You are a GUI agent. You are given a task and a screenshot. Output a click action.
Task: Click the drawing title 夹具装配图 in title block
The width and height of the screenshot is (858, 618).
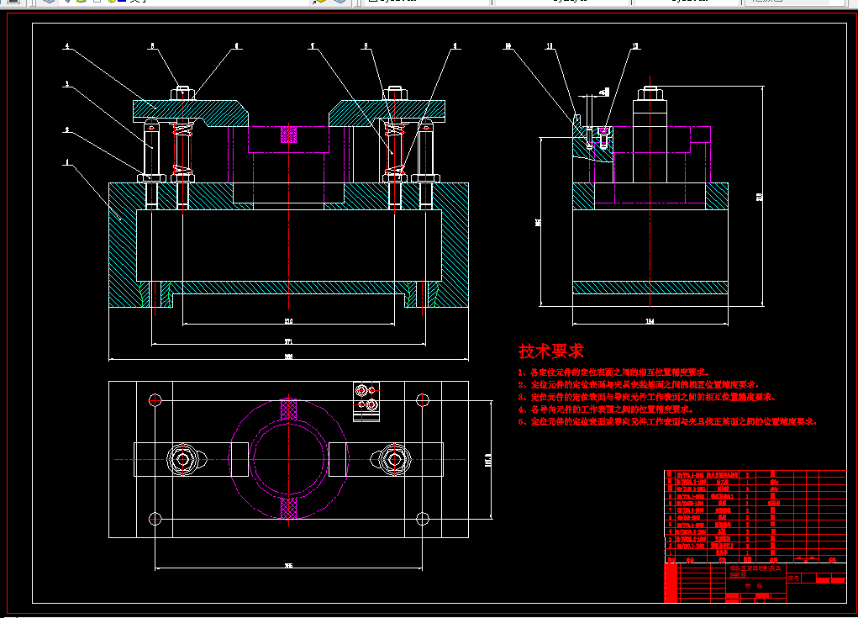pos(755,572)
